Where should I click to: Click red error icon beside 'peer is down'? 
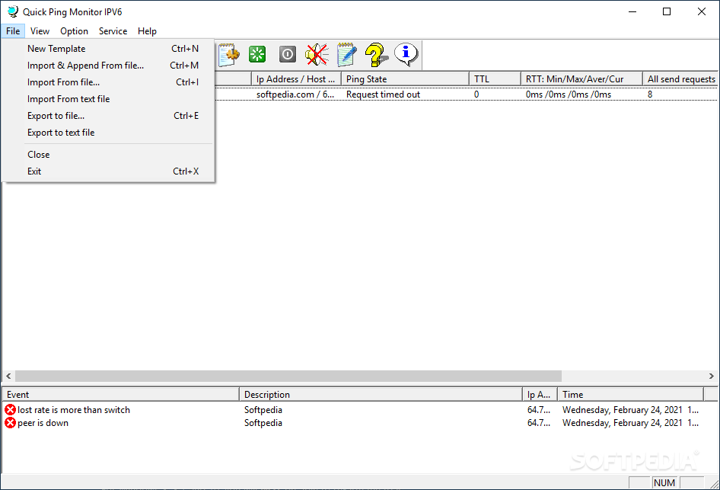point(10,422)
